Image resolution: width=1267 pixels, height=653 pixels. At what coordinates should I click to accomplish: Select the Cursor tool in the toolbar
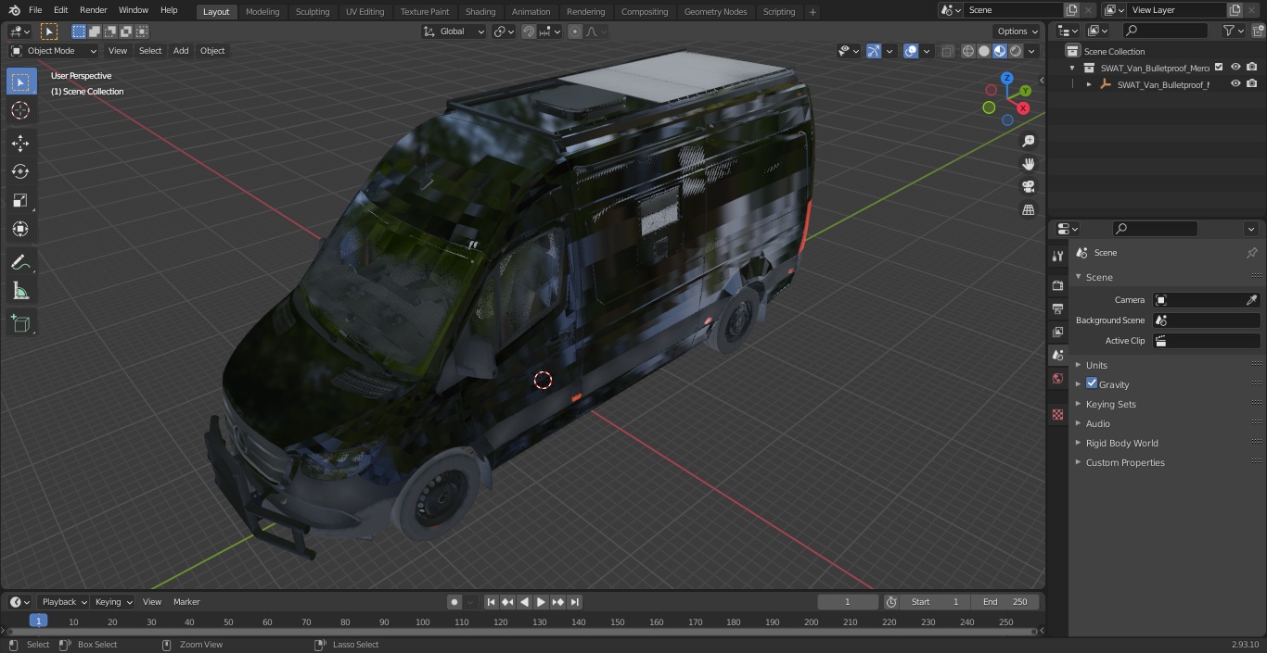(x=20, y=110)
